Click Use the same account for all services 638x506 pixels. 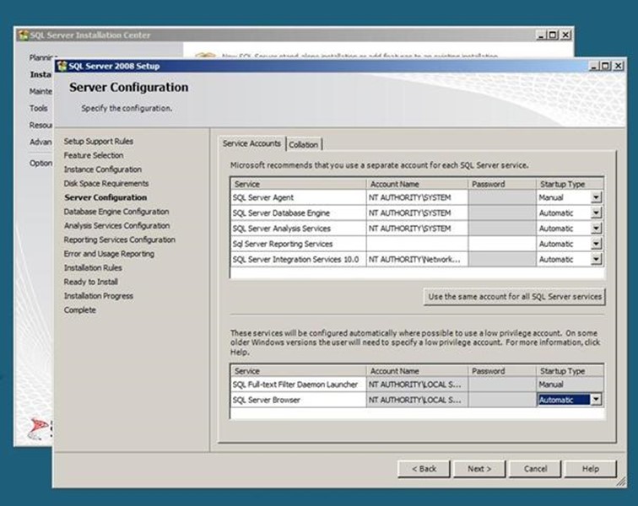[x=515, y=297]
